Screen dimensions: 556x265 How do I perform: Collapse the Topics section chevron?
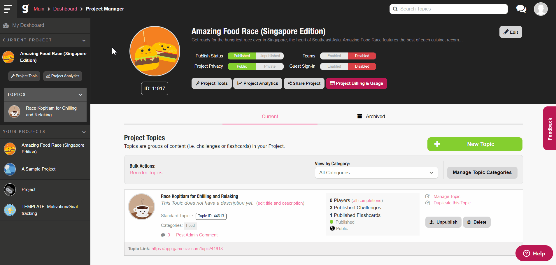click(x=80, y=95)
